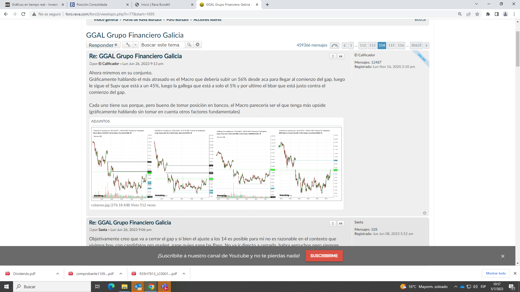Open the tab search dropdown chevron

pyautogui.click(x=476, y=4)
